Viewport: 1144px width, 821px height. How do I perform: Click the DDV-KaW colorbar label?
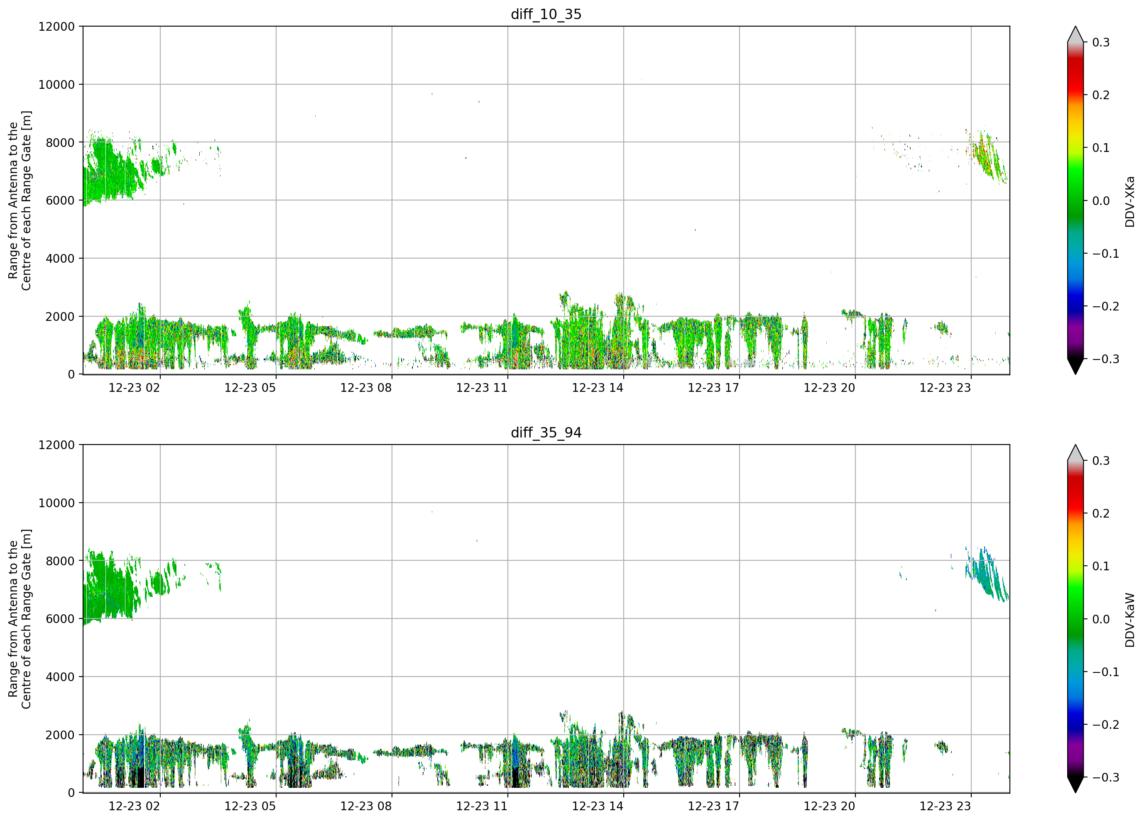(1130, 620)
